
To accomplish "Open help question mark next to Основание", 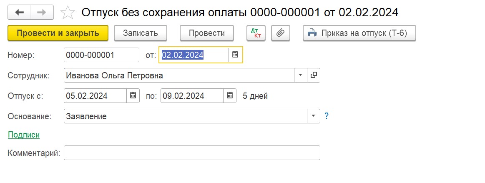I will 327,116.
